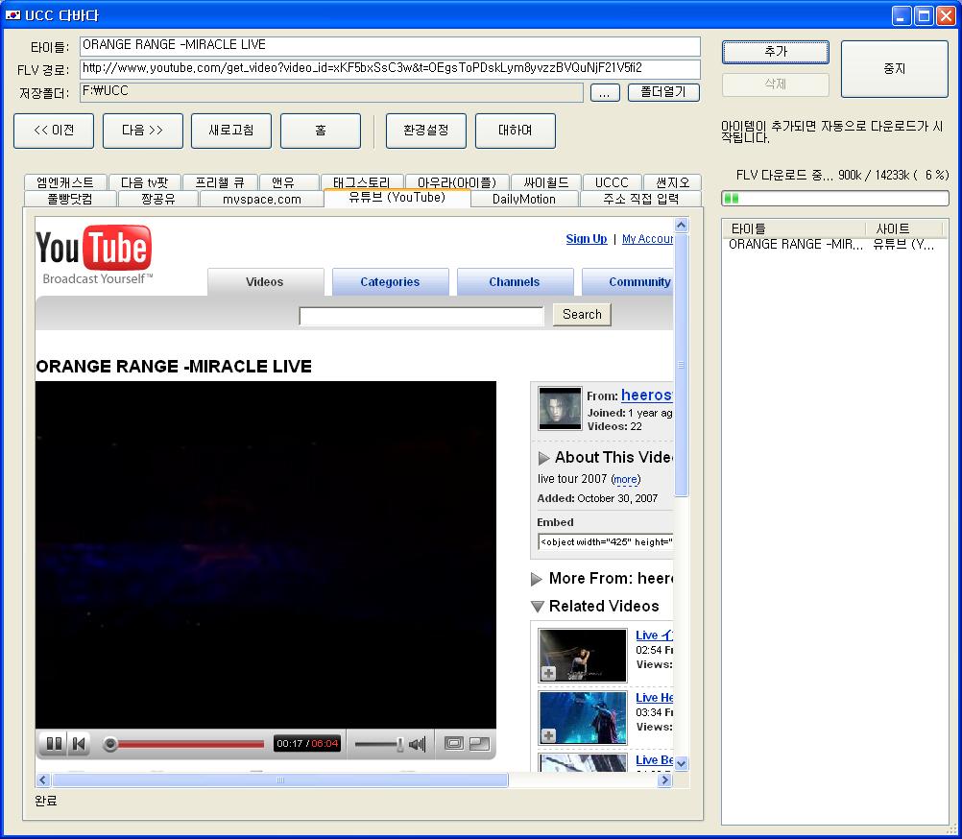Image resolution: width=962 pixels, height=839 pixels.
Task: Switch to the 프리챌 큐 tab
Action: (x=220, y=182)
